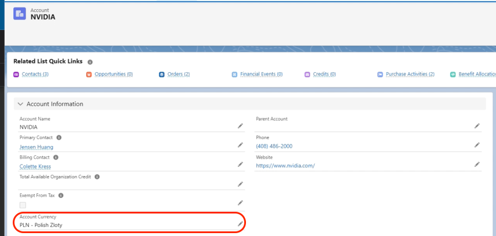Collapse the Account Information section
496x236 pixels.
point(21,104)
